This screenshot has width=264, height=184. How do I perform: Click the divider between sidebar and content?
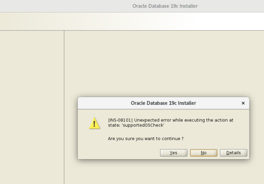64,91
